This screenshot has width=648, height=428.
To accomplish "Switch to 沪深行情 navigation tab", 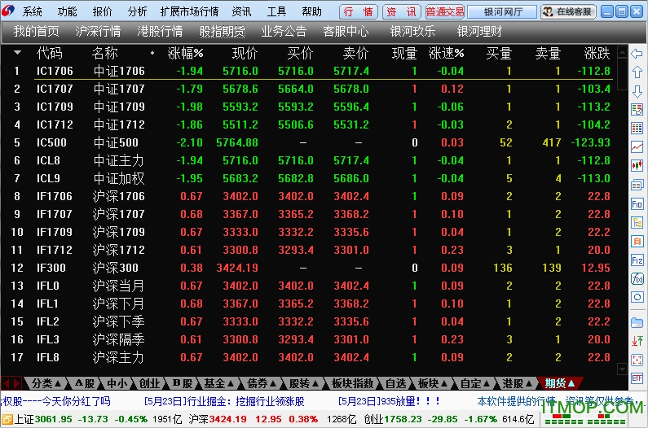I will (x=99, y=32).
